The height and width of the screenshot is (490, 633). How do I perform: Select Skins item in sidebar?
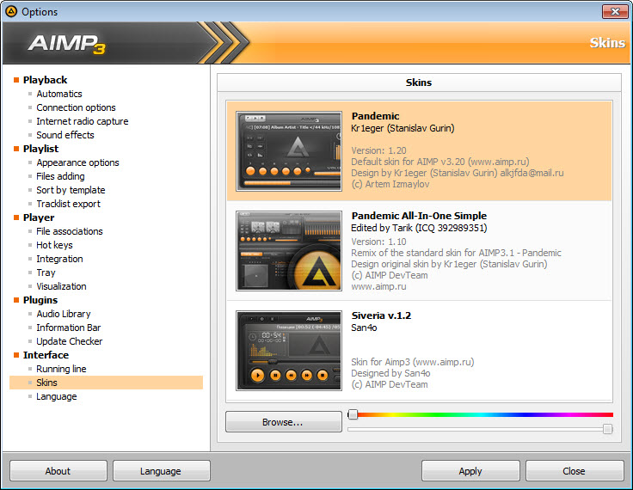pos(106,383)
